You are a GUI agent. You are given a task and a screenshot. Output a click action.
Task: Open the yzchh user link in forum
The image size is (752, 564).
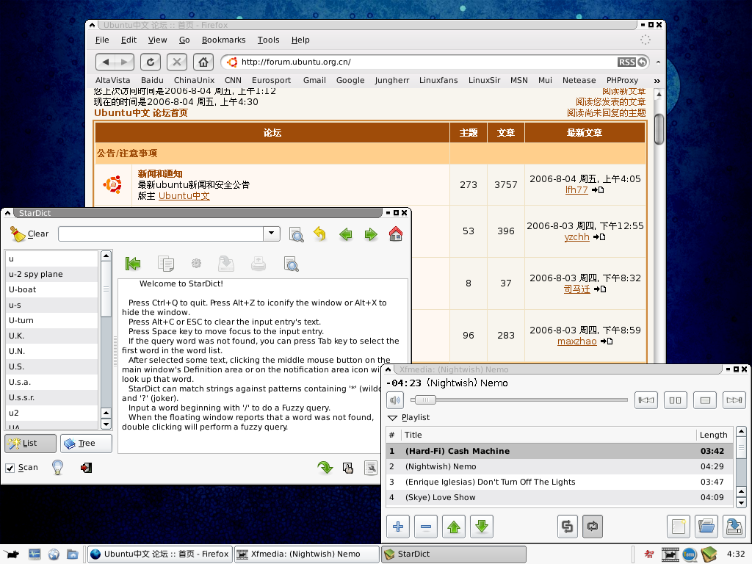click(577, 237)
